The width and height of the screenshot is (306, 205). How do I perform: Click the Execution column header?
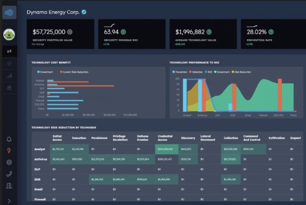(x=79, y=138)
